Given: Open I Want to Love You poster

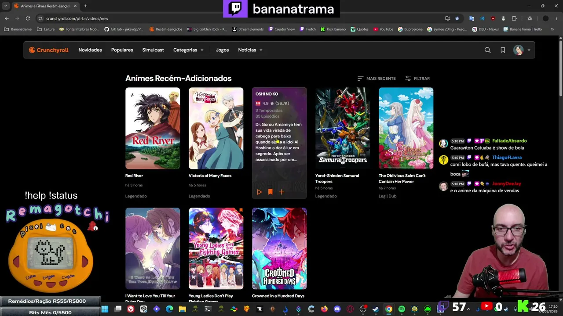Looking at the screenshot, I should 153,248.
